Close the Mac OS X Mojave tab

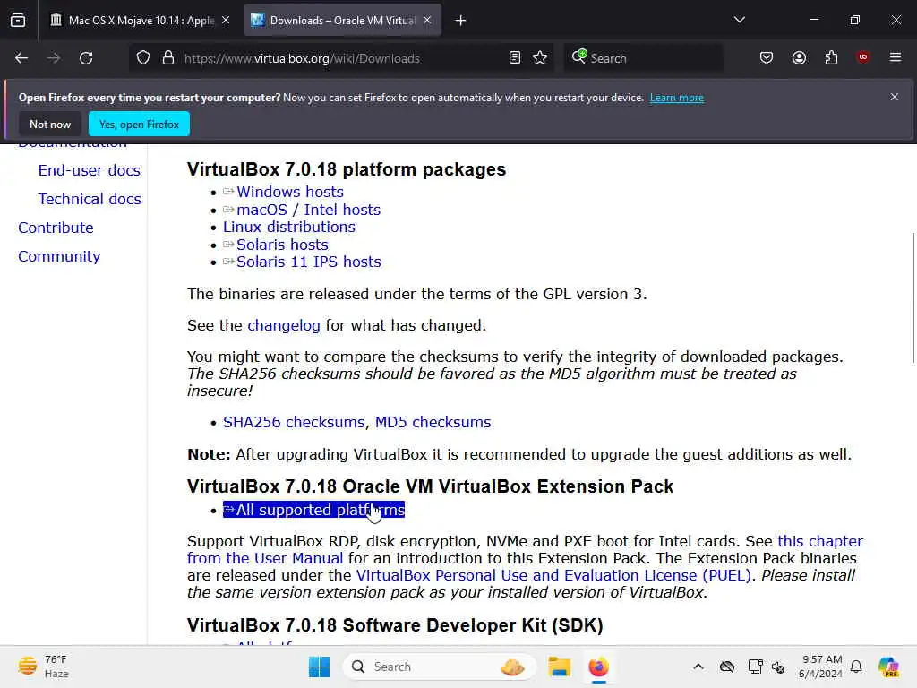(x=226, y=21)
